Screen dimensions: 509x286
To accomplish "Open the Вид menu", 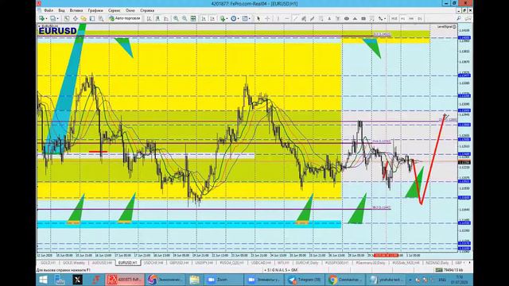I will click(61, 10).
